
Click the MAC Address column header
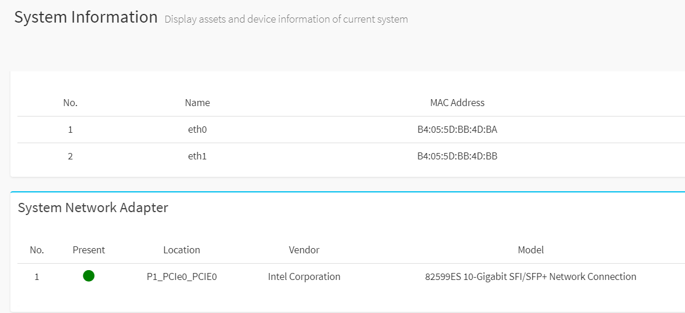[x=457, y=103]
